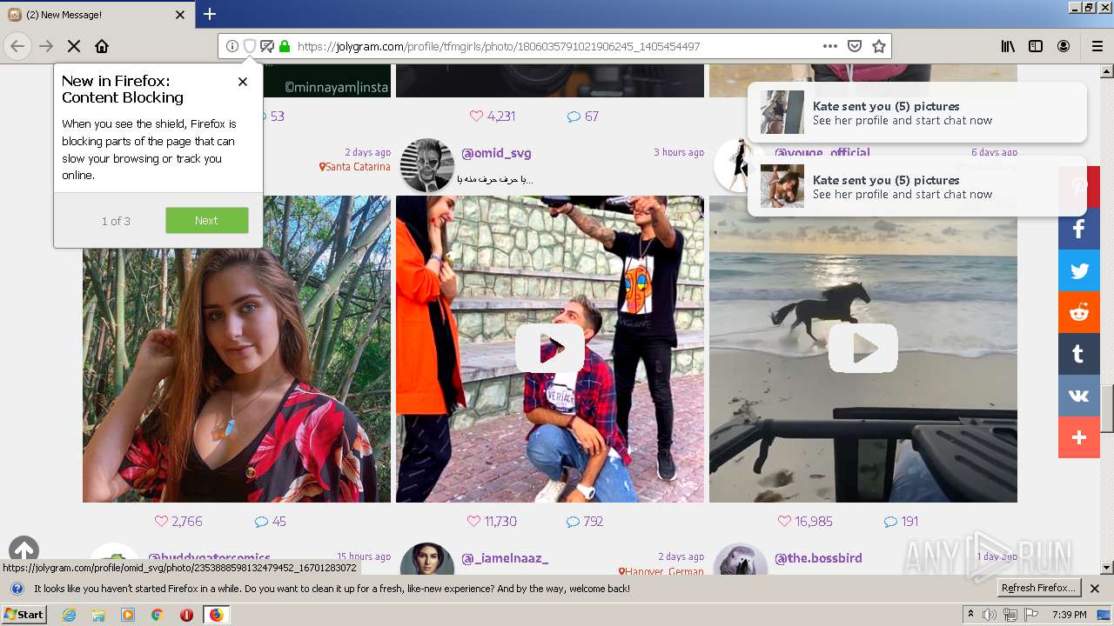Viewport: 1114px width, 626px height.
Task: Click the 4,231 likes heart icon
Action: [476, 117]
